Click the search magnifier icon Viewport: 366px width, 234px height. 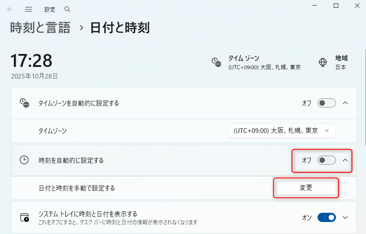click(67, 9)
